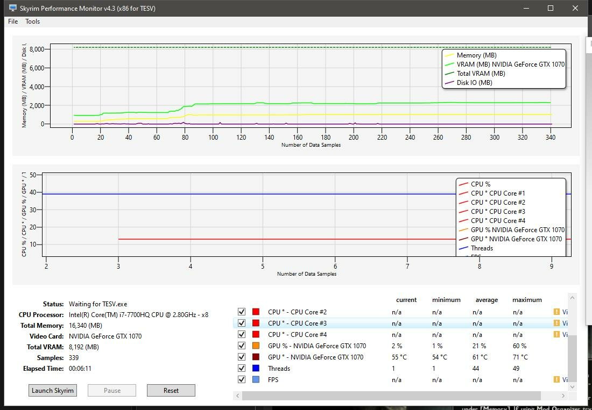Click the application icon in title bar
Viewport: 592px width, 410px height.
point(12,8)
